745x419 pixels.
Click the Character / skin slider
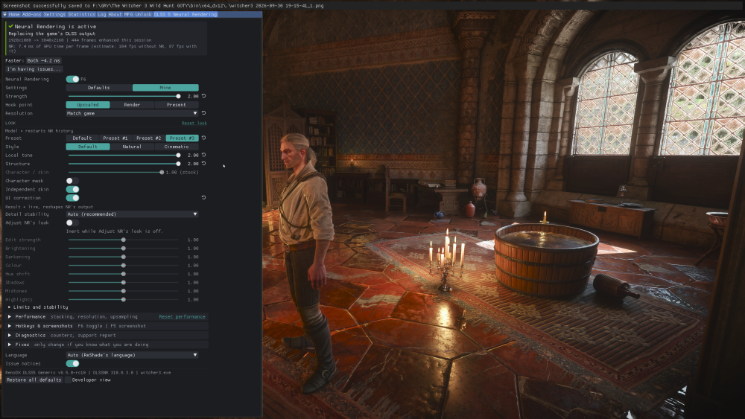pos(115,172)
